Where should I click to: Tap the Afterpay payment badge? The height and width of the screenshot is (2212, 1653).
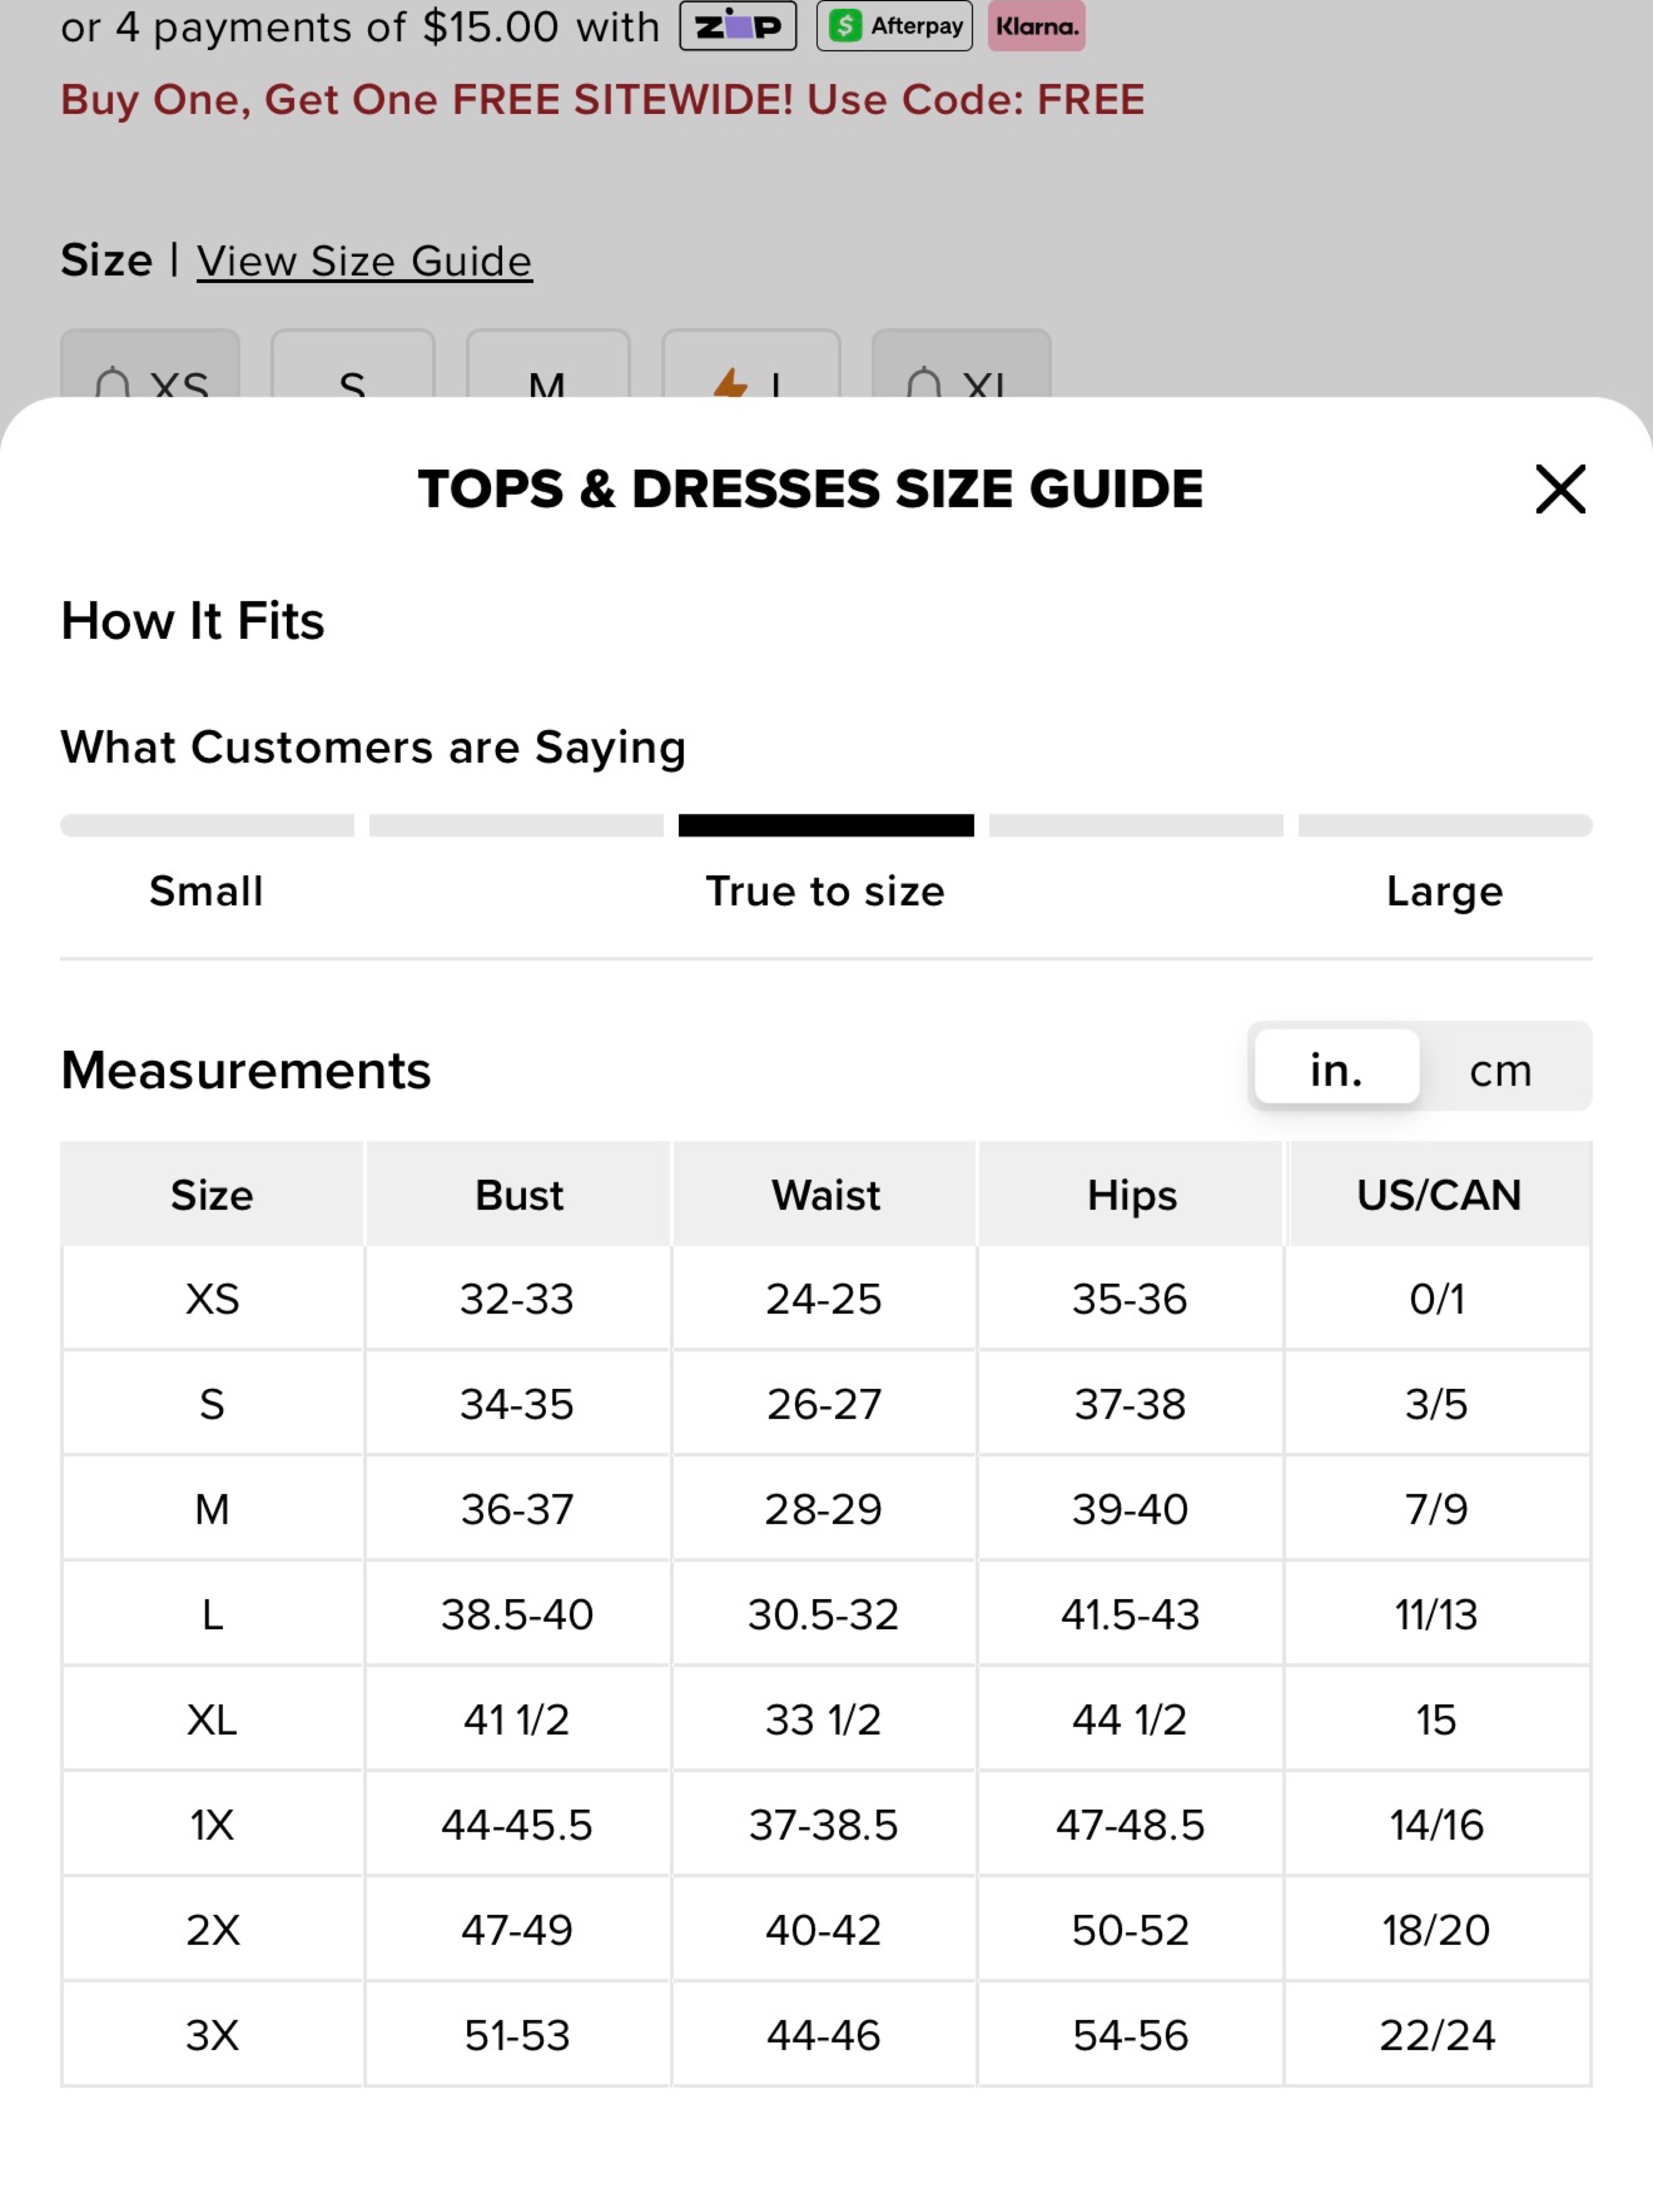894,26
